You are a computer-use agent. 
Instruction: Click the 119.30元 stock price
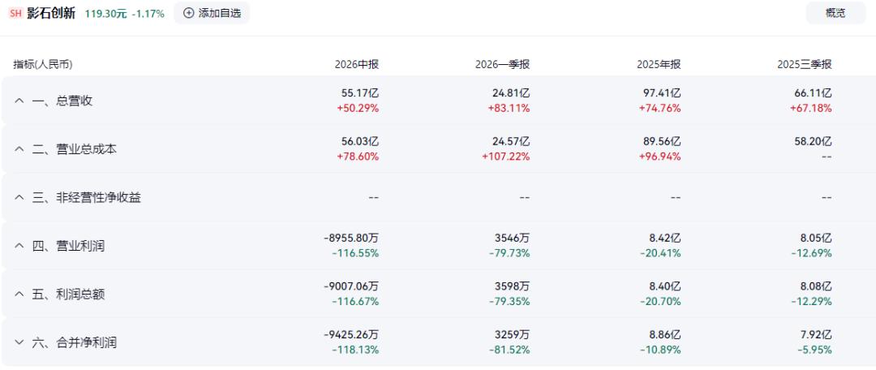(x=106, y=14)
